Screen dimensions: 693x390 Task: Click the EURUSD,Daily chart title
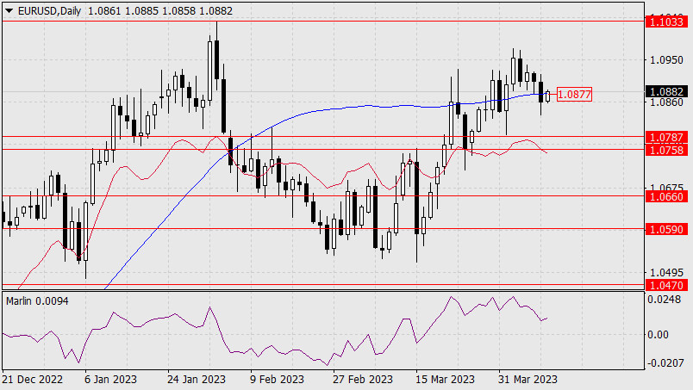tap(49, 11)
